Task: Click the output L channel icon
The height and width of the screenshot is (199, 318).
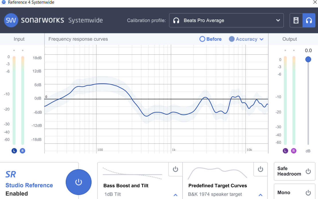Action: coord(285,151)
